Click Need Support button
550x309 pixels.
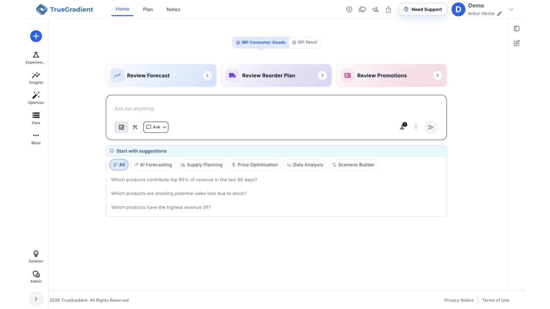click(423, 10)
